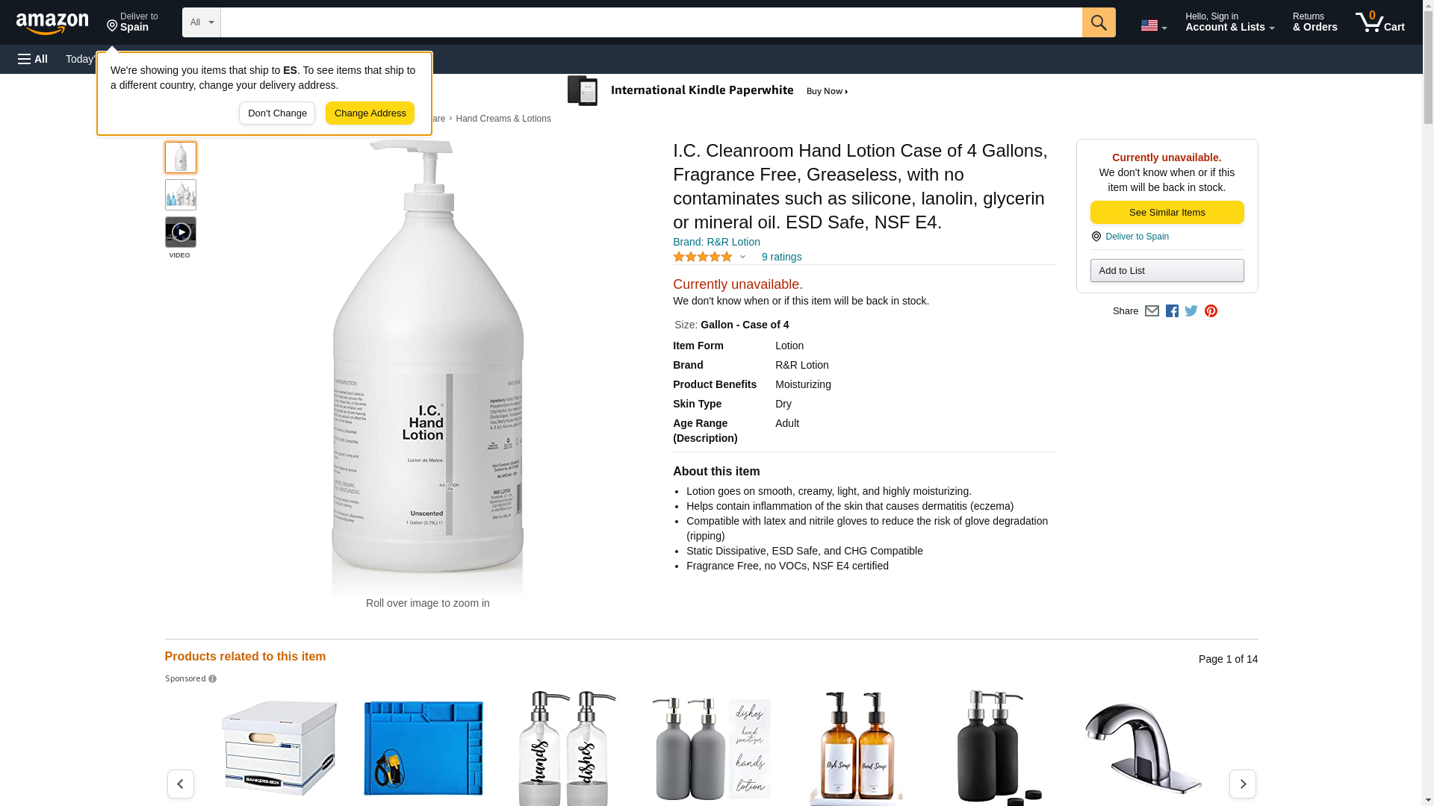Viewport: 1434px width, 806px height.
Task: Select the second product image thumbnail
Action: tap(181, 195)
